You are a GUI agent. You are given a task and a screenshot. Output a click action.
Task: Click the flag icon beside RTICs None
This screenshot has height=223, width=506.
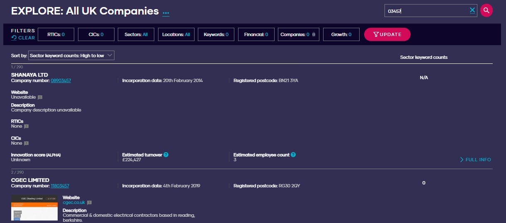coord(26,126)
